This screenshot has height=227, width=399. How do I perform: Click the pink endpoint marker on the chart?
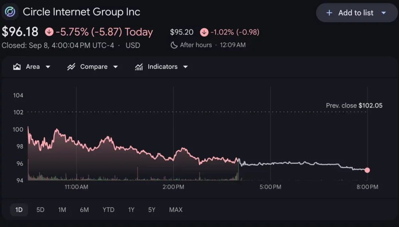(367, 170)
